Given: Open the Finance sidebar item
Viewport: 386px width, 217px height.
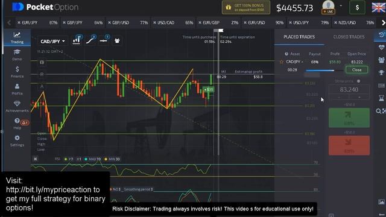Looking at the screenshot, I should pos(17,72).
